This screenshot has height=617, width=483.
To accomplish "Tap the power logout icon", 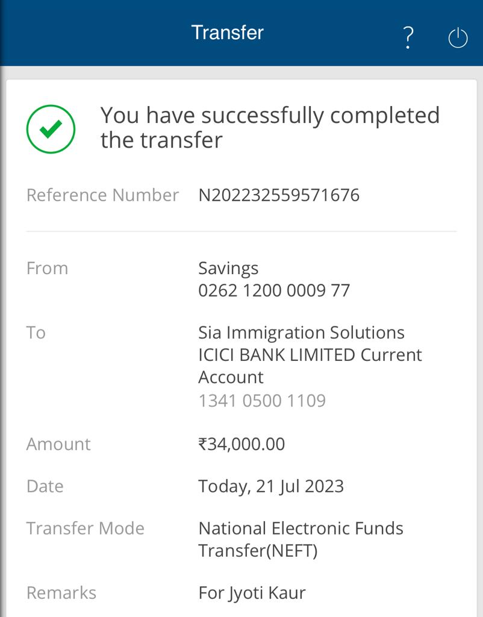I will pyautogui.click(x=458, y=38).
